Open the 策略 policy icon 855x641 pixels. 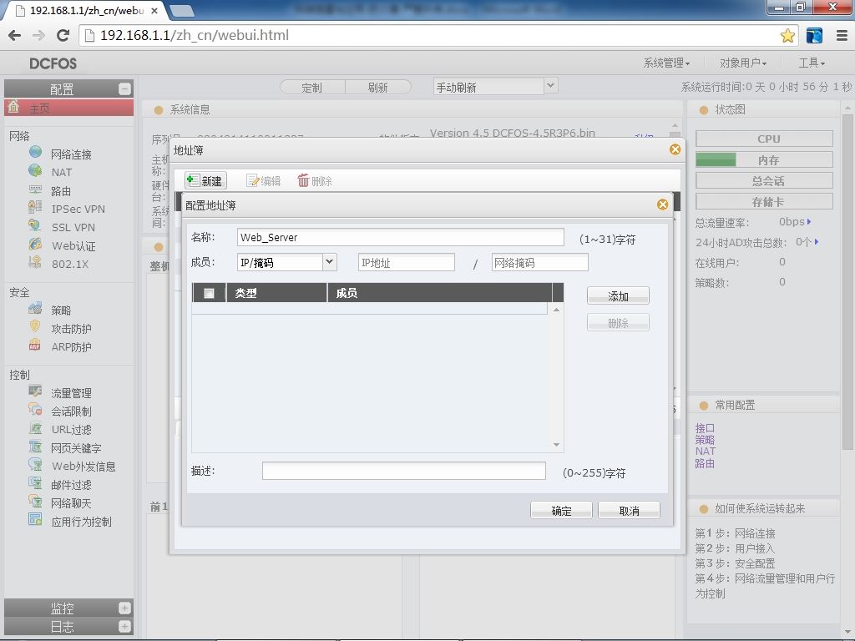pyautogui.click(x=35, y=309)
